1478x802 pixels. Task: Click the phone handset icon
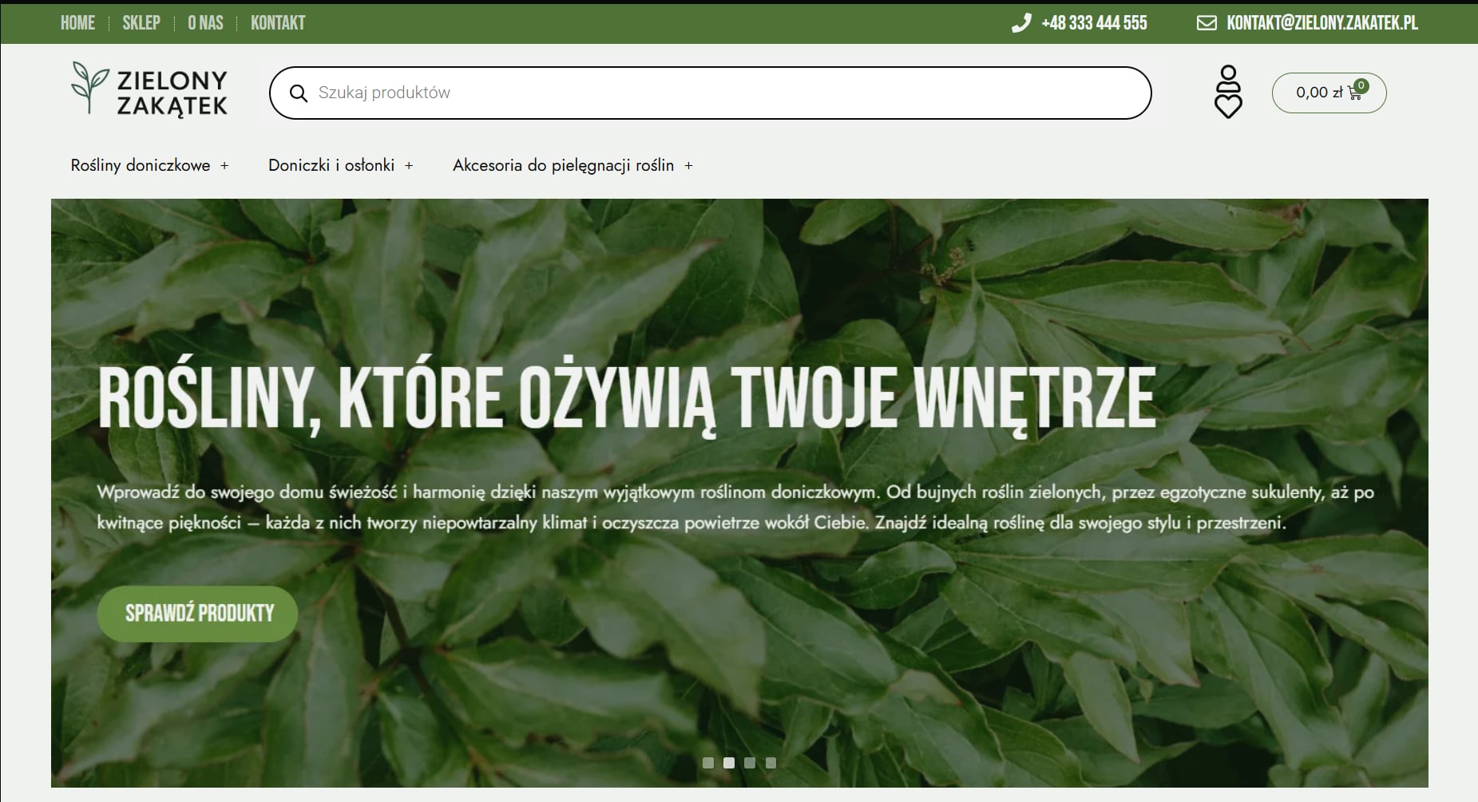click(1021, 23)
